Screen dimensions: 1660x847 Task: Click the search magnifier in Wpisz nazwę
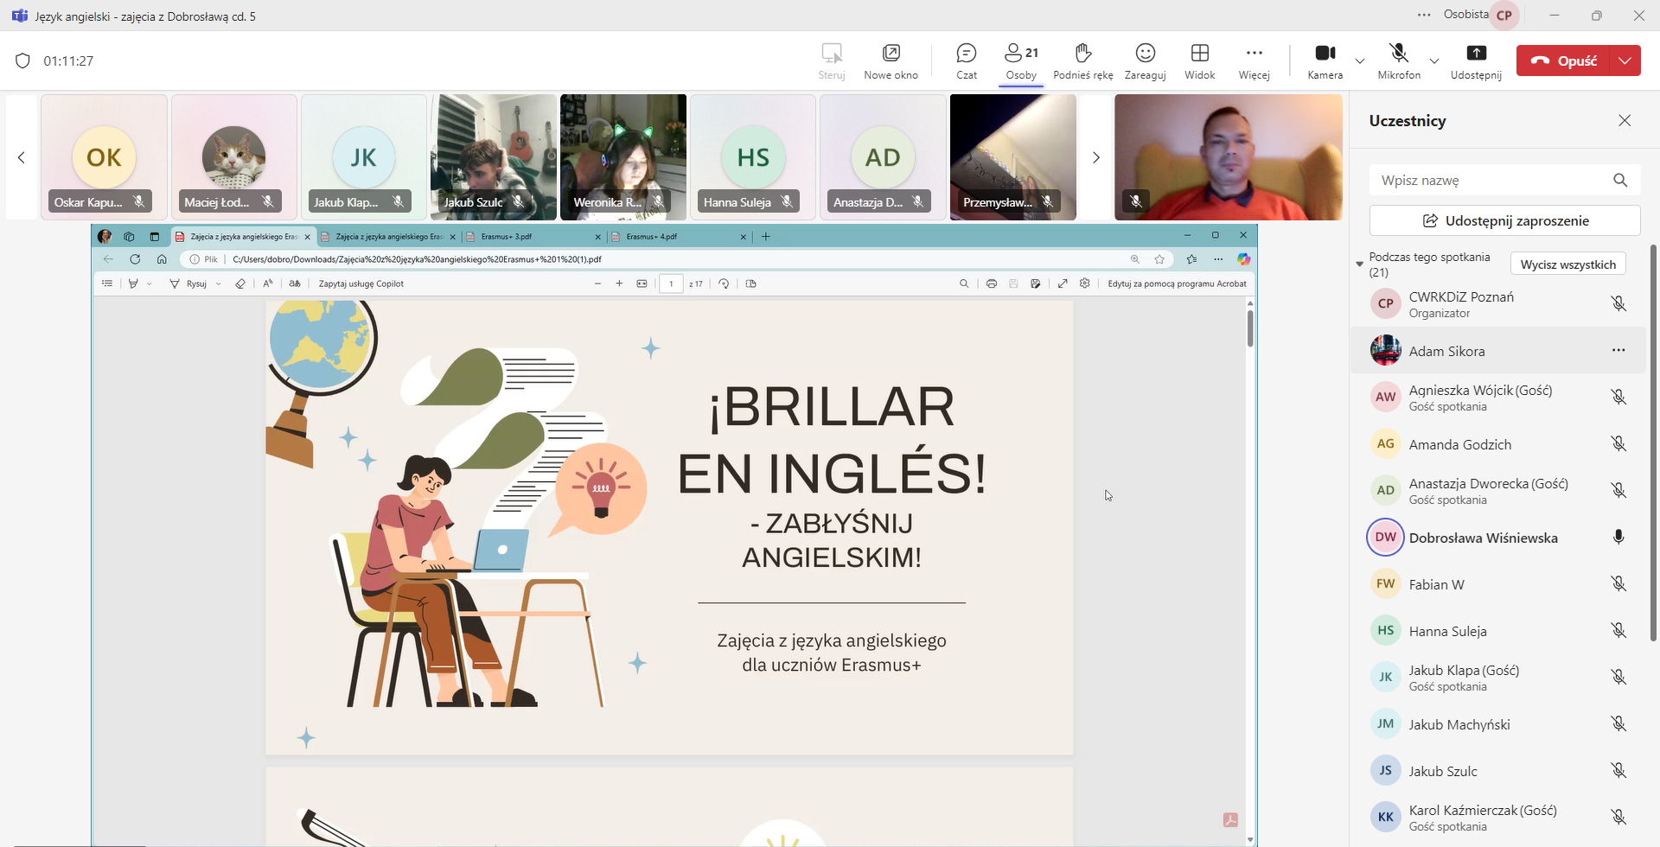click(1620, 180)
